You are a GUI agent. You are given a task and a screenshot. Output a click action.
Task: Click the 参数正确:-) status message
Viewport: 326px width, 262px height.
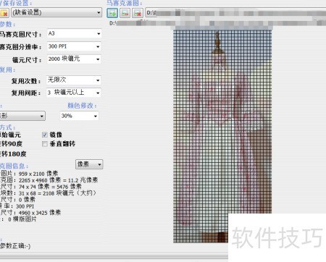[15, 246]
